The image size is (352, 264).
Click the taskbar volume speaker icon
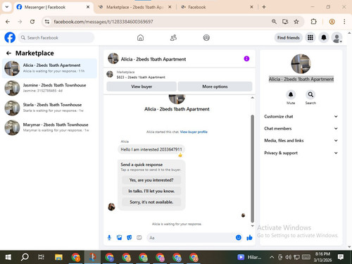288,257
